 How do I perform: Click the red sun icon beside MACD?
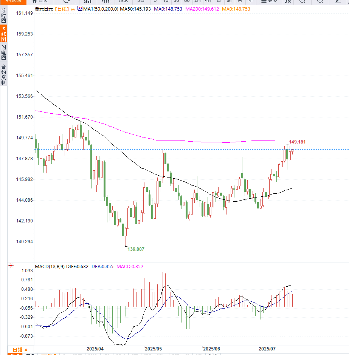tap(11, 266)
